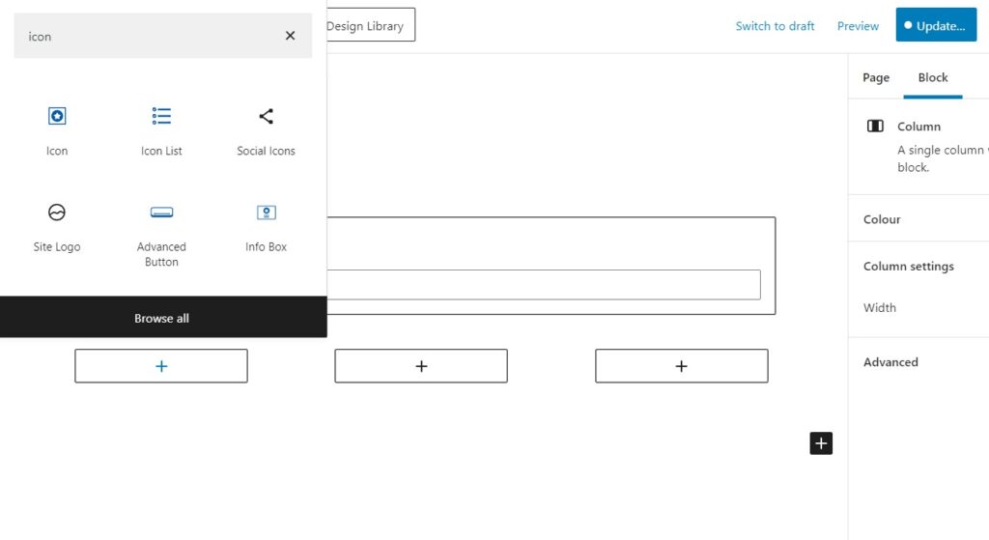Clear the block search with X
The width and height of the screenshot is (989, 540).
290,36
